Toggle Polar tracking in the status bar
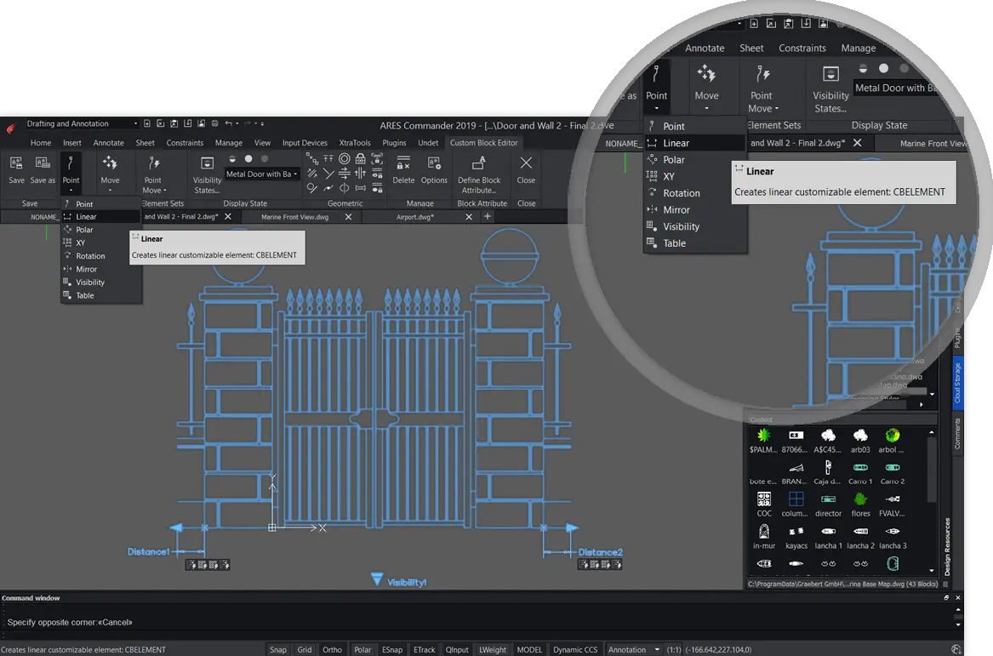The height and width of the screenshot is (656, 993). (362, 650)
